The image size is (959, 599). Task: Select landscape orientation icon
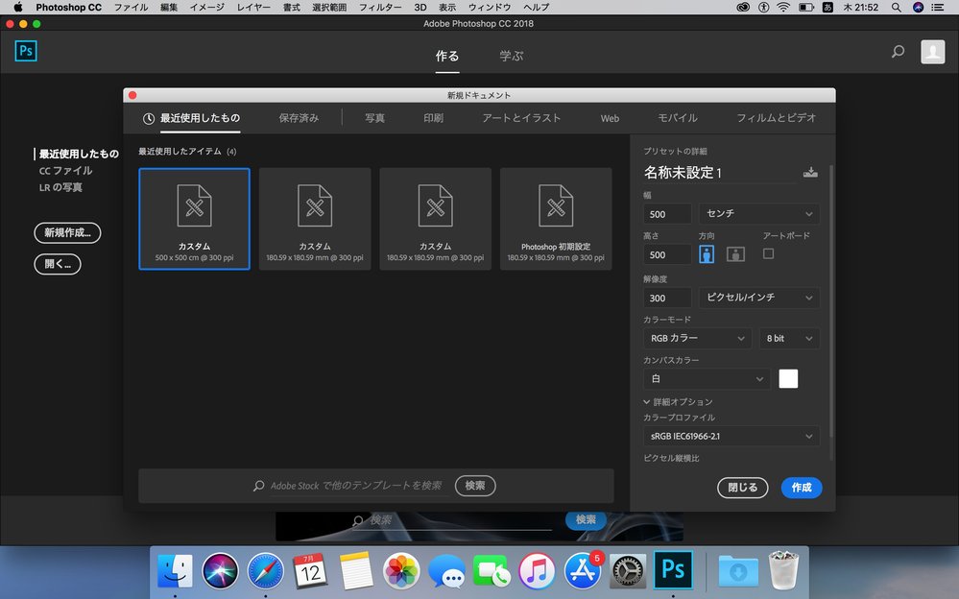tap(735, 254)
